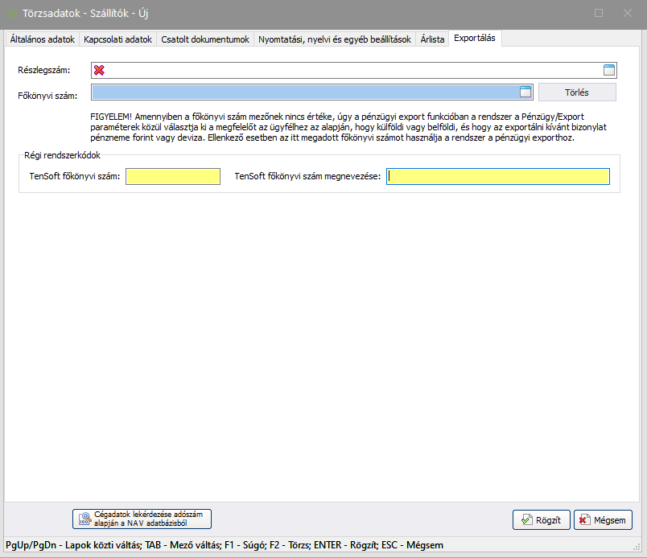Click the red X icon in Részlegszám field
Image resolution: width=647 pixels, height=558 pixels.
pos(99,71)
